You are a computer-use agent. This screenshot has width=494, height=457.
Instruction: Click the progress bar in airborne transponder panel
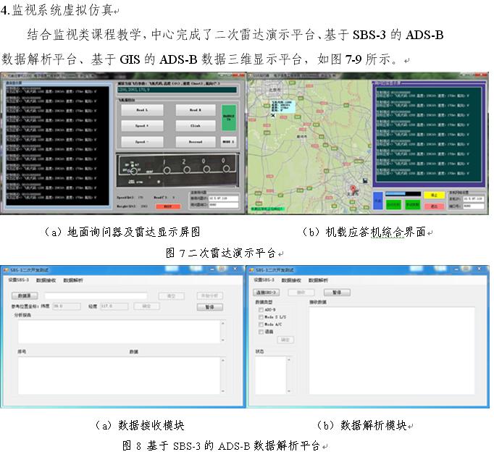402,194
